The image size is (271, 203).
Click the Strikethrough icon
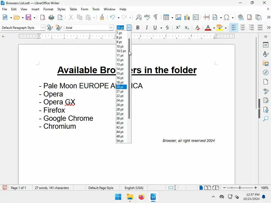point(167,27)
